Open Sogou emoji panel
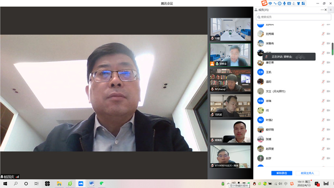The height and width of the screenshot is (188, 334). (x=280, y=4)
